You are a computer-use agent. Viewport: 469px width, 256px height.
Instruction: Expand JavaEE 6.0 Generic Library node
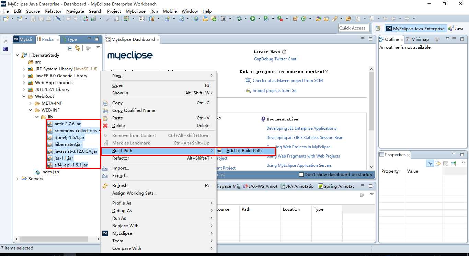[24, 76]
